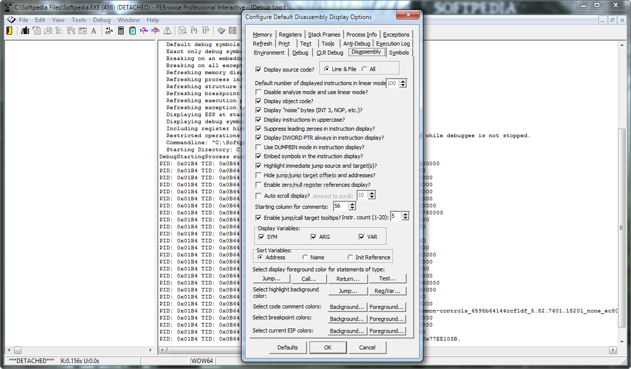Click down arrow of Amount to scroll

tap(372, 197)
